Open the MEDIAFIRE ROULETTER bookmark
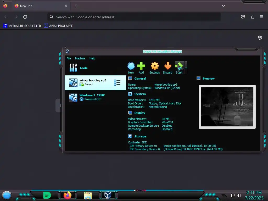This screenshot has width=268, height=201. click(22, 26)
